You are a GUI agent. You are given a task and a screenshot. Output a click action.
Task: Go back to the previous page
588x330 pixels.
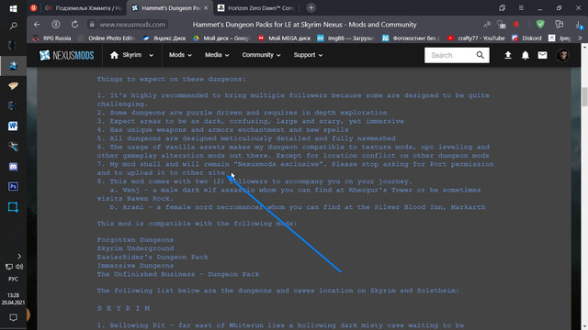pos(37,25)
